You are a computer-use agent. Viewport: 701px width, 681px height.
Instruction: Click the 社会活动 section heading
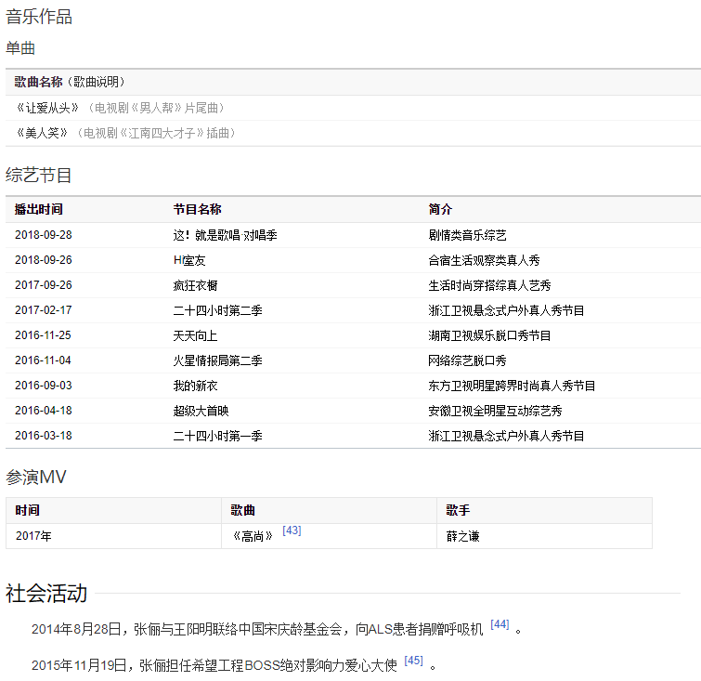46,593
